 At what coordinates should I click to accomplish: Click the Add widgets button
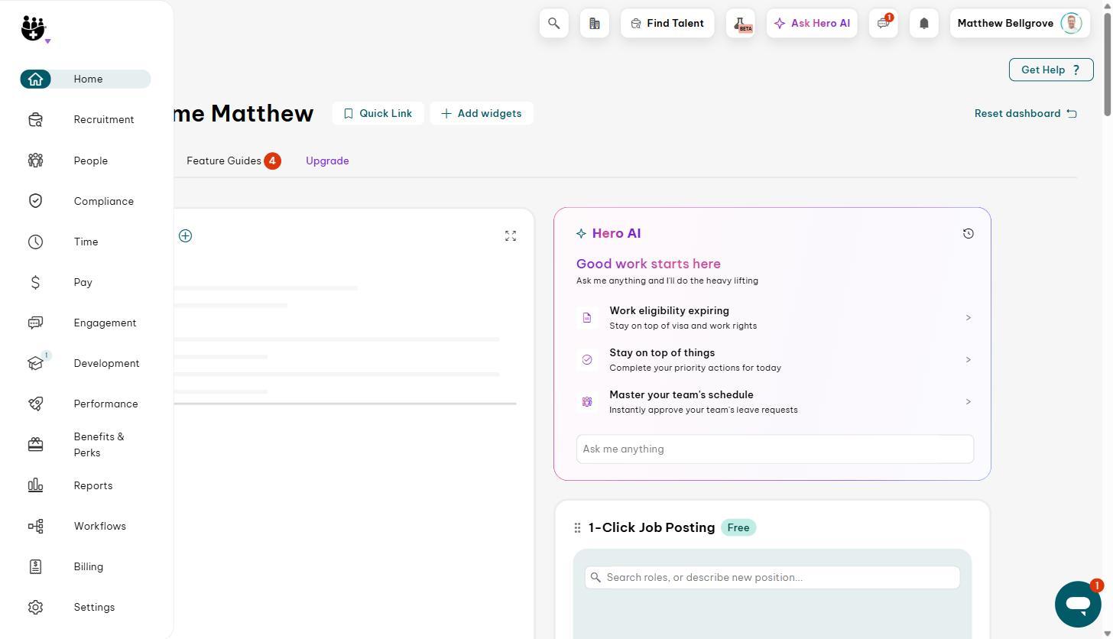pos(482,113)
